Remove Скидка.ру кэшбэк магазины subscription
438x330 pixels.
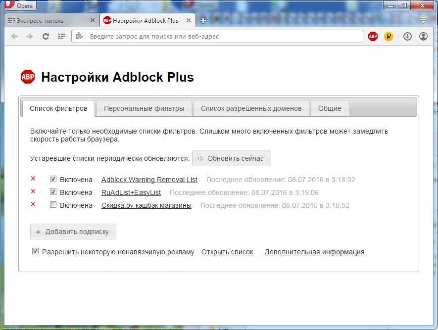33,204
